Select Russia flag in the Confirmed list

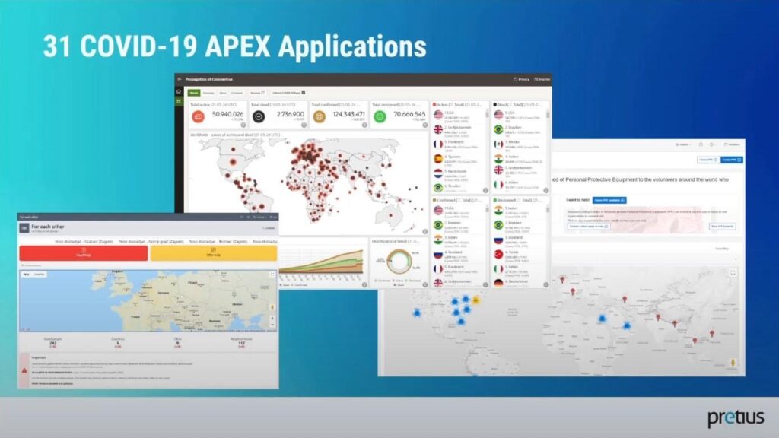[437, 254]
